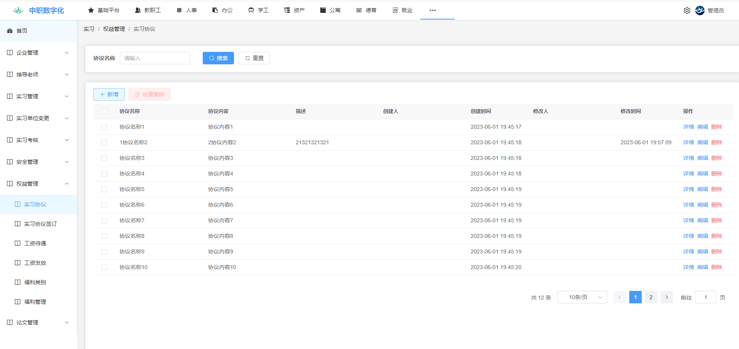Focus the 协议名称 search input field
The height and width of the screenshot is (349, 739).
point(155,58)
